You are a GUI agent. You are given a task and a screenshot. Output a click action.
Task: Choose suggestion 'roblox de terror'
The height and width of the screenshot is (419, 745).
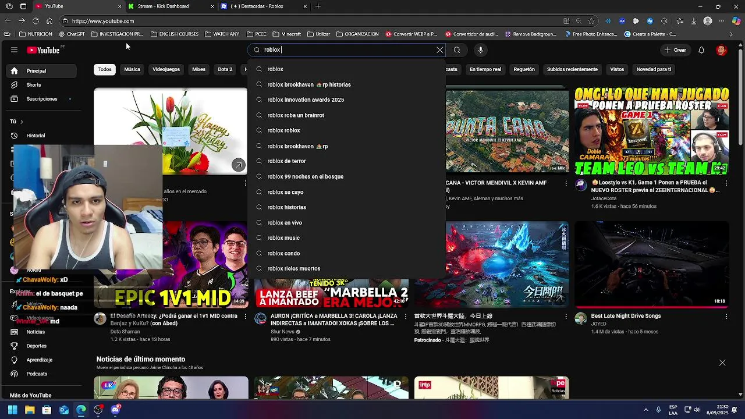[346, 161]
